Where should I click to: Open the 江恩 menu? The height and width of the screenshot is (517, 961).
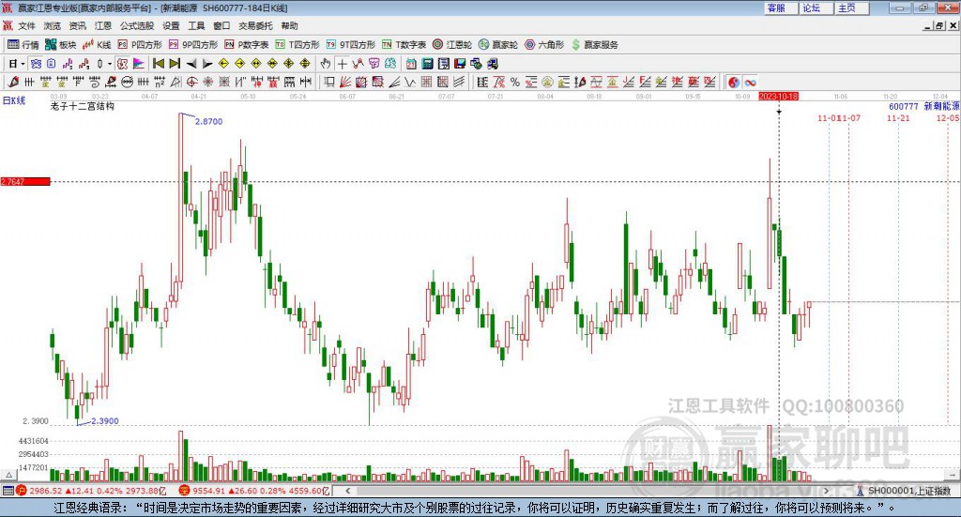tap(103, 25)
